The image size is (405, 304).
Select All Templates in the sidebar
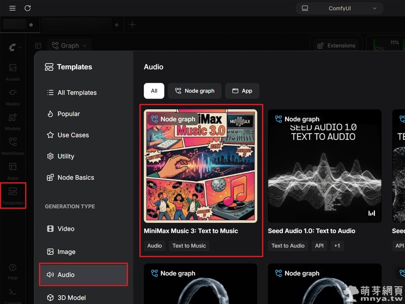coord(83,93)
